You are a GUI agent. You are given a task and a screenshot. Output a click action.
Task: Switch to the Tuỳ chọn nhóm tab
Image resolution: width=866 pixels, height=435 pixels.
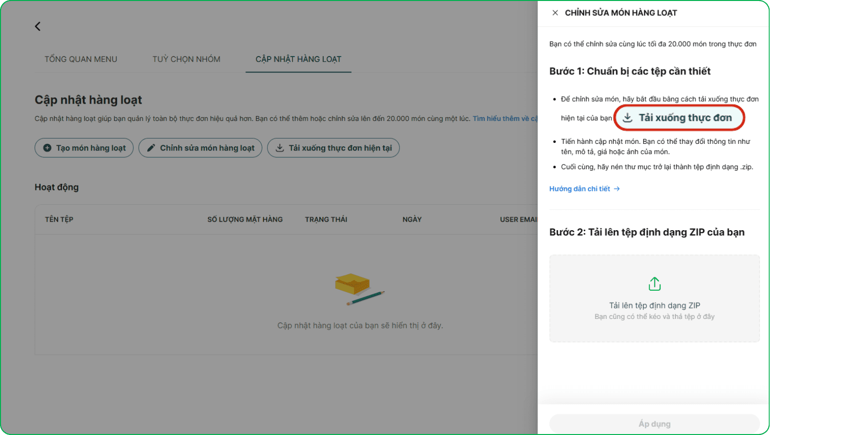[186, 59]
